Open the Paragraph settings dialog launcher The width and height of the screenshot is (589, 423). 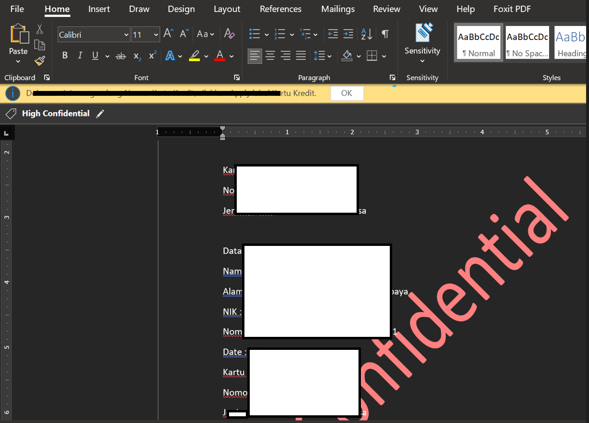tap(393, 77)
